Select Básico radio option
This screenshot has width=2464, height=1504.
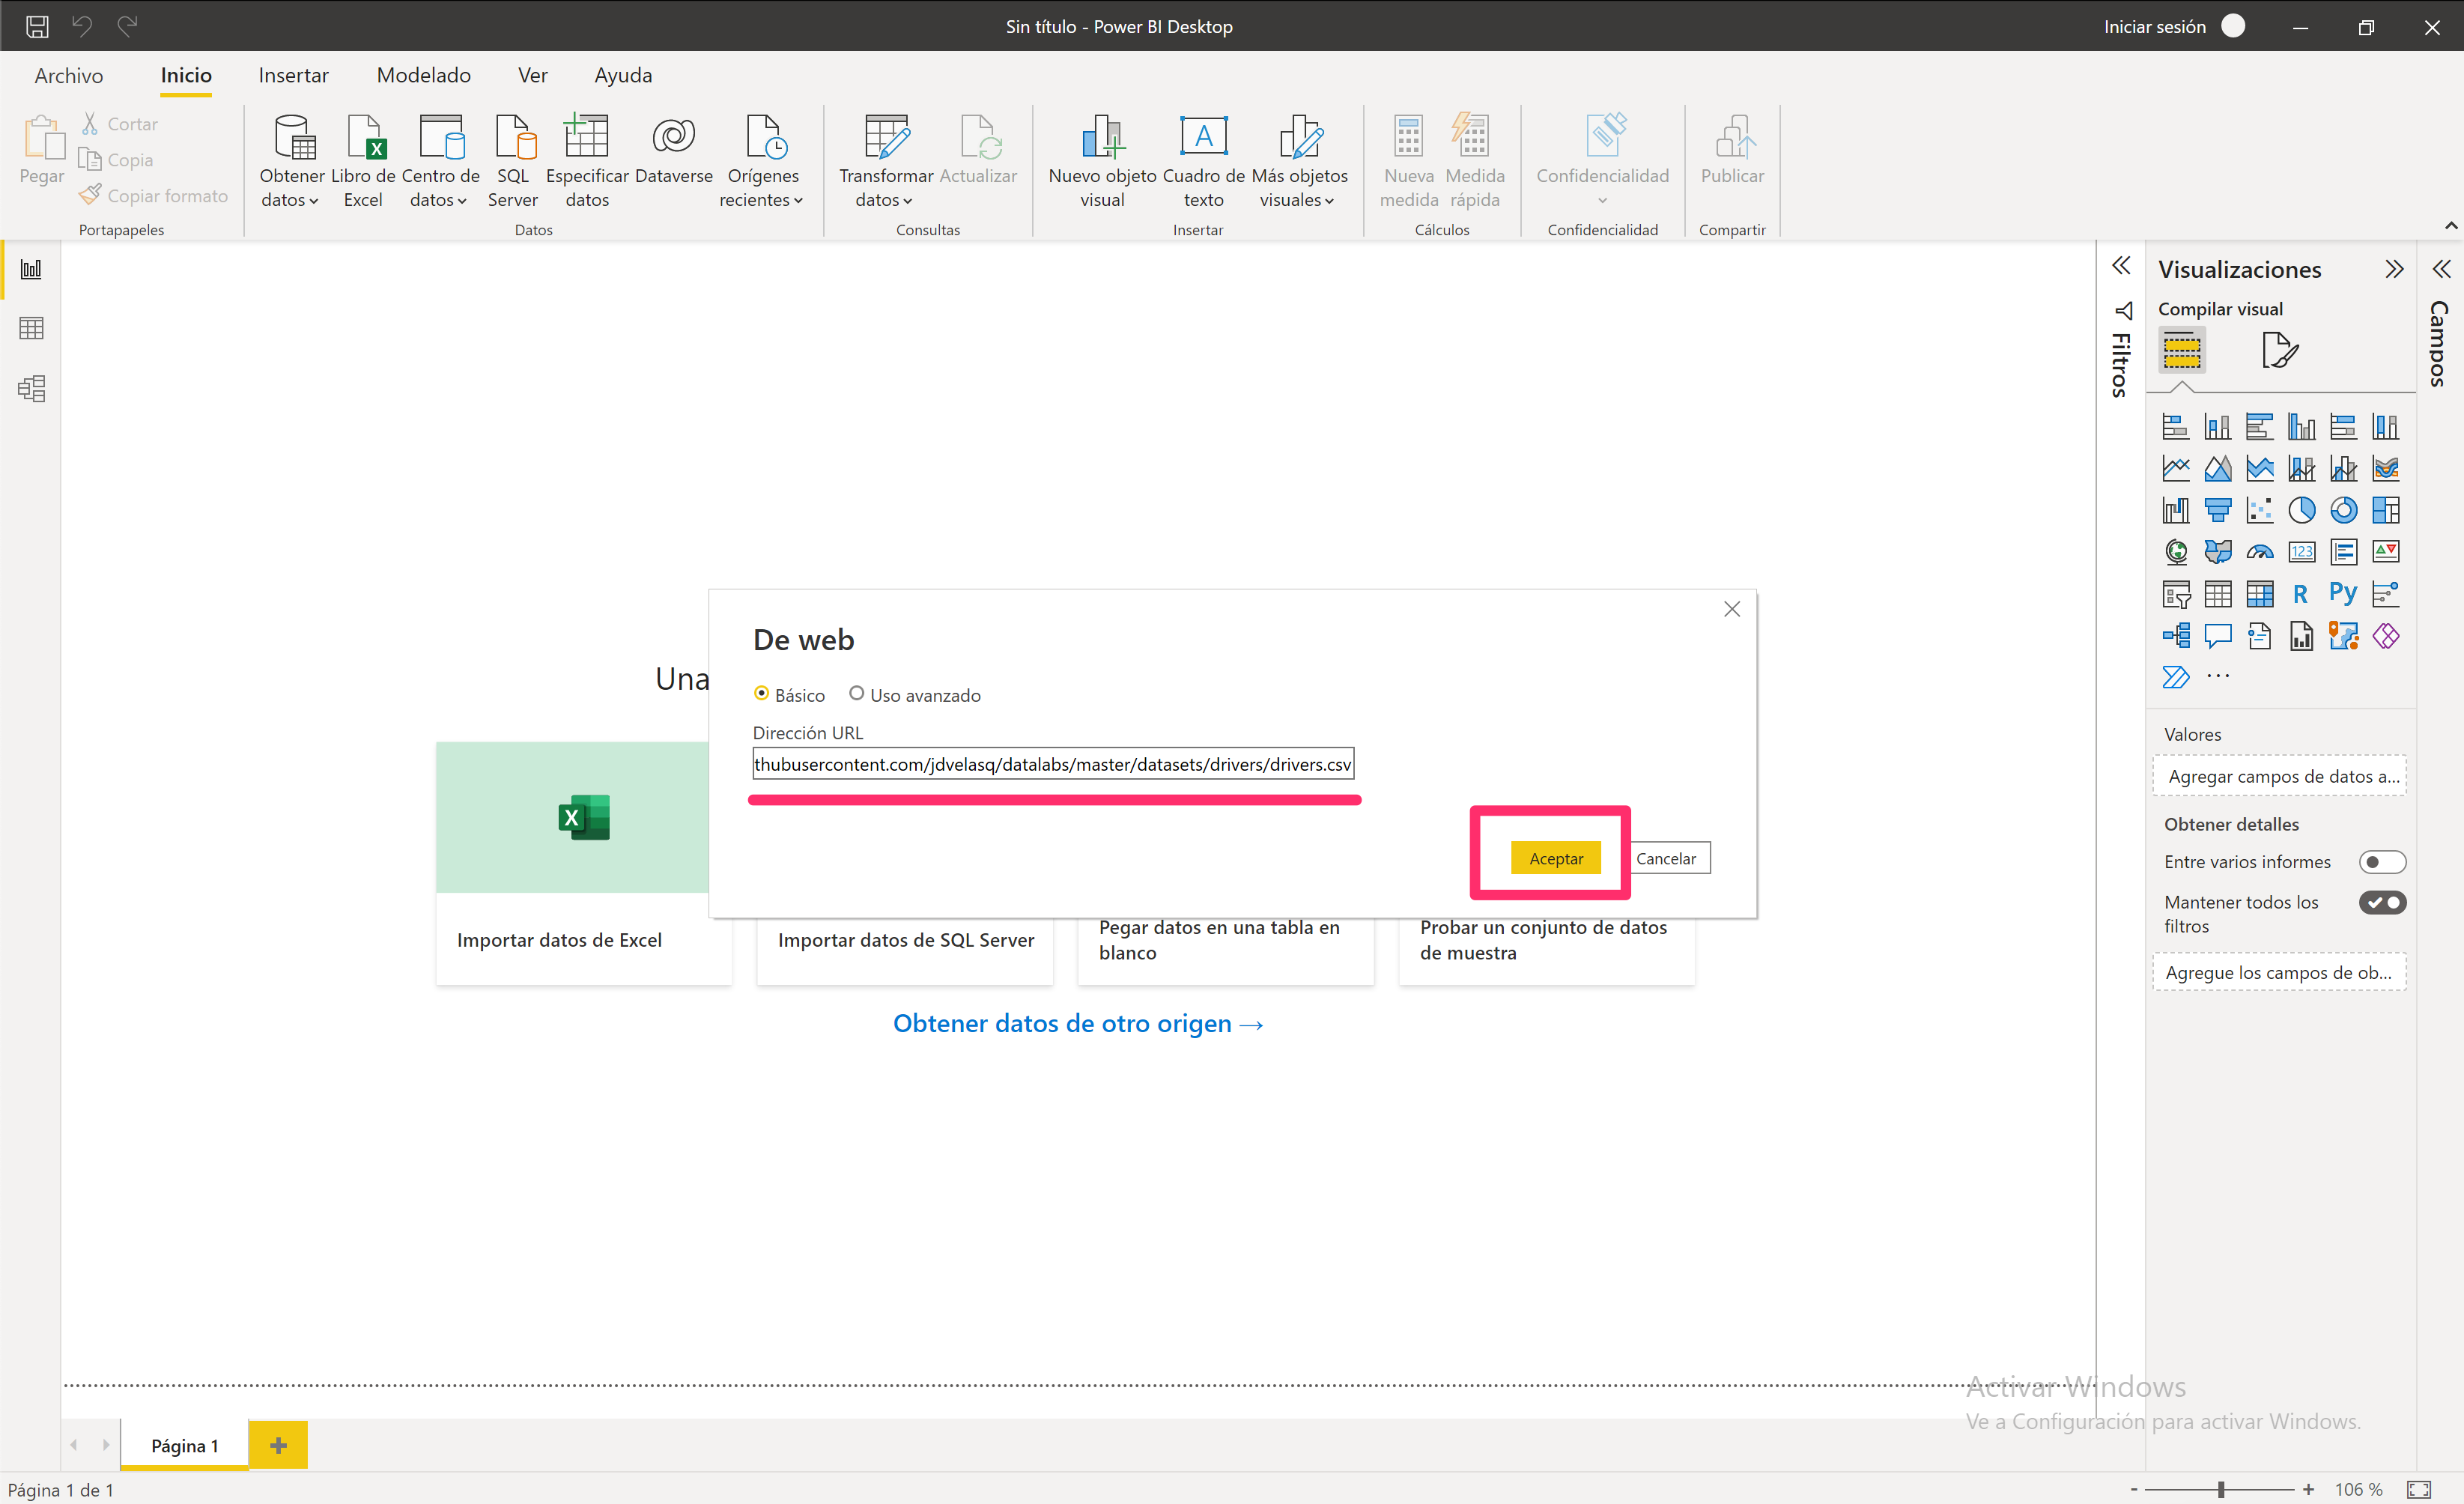point(761,693)
